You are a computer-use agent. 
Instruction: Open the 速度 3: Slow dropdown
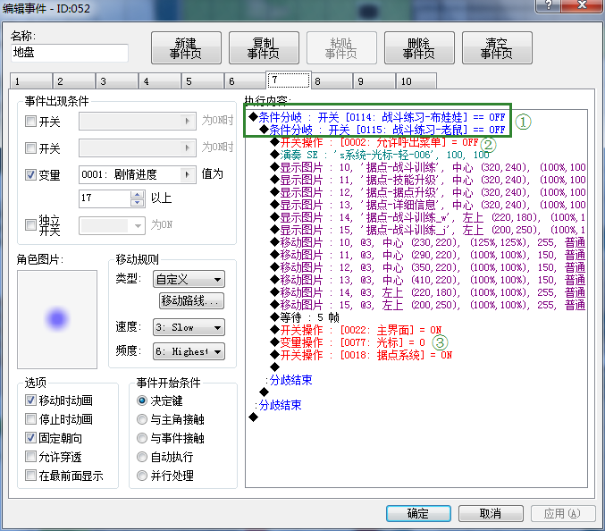click(189, 327)
